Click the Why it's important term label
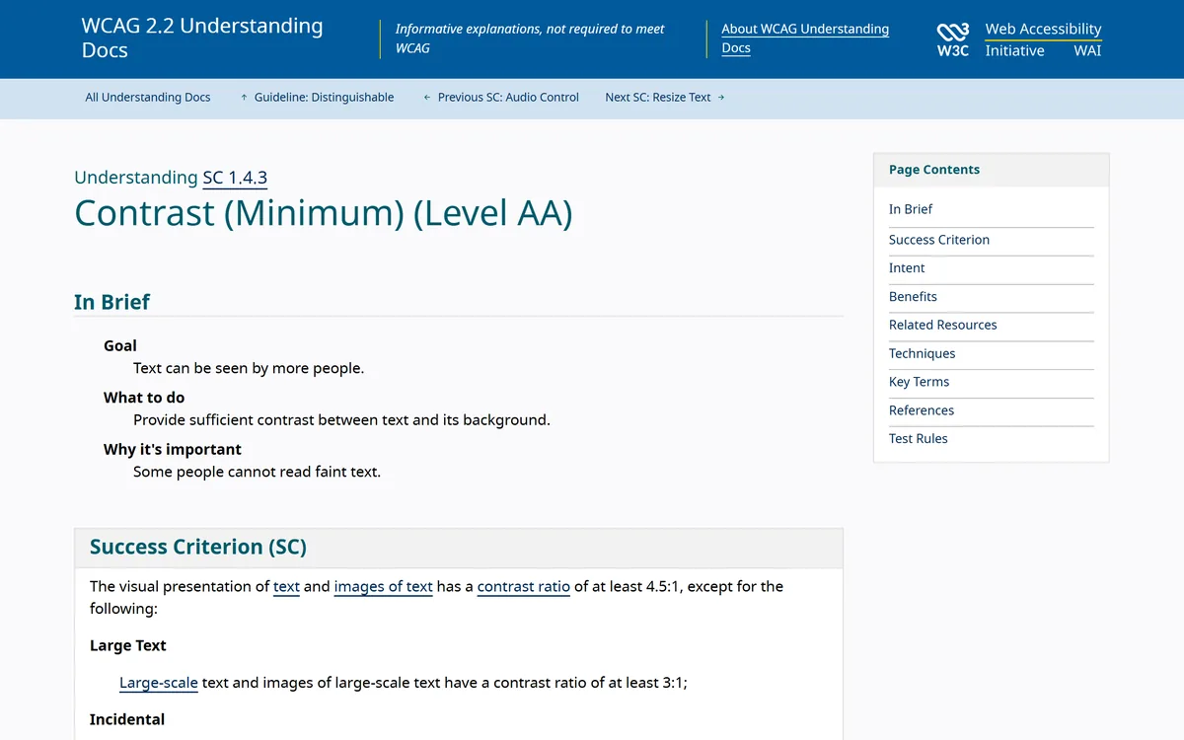 tap(173, 449)
